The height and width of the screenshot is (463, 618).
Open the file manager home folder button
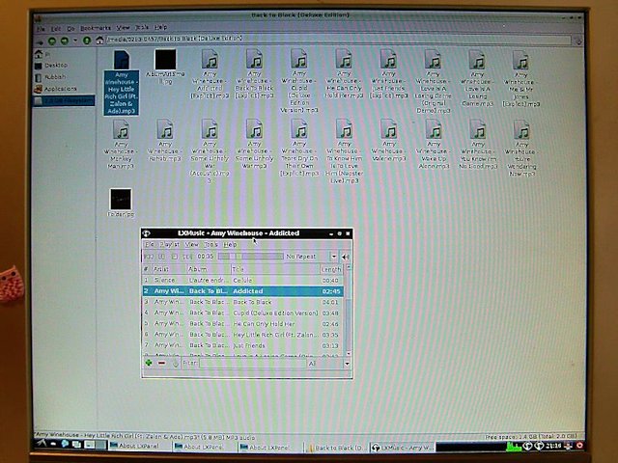[99, 41]
